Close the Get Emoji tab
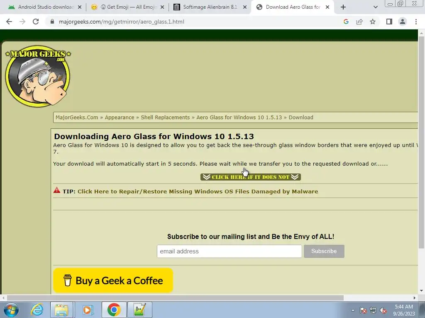Viewport: 425px width, 318px height. pos(162,7)
